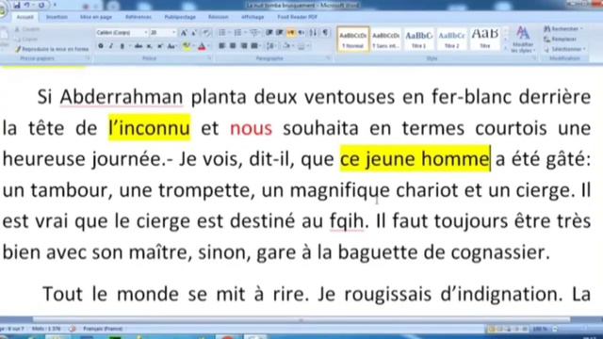The image size is (603, 339).
Task: Apply yellow text highlight color
Action: click(x=187, y=46)
